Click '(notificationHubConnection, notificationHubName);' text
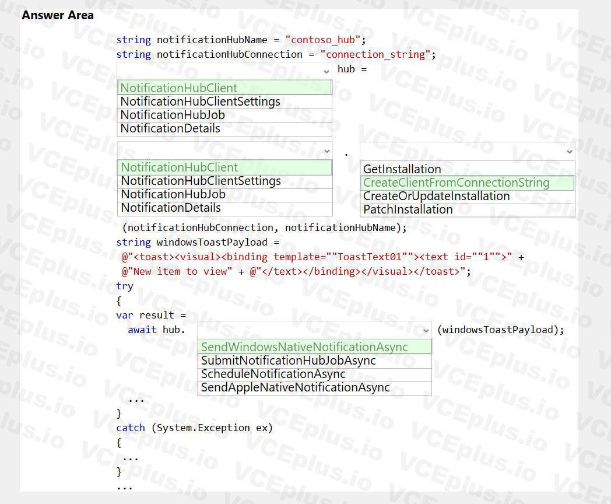This screenshot has width=611, height=504. coord(265,228)
